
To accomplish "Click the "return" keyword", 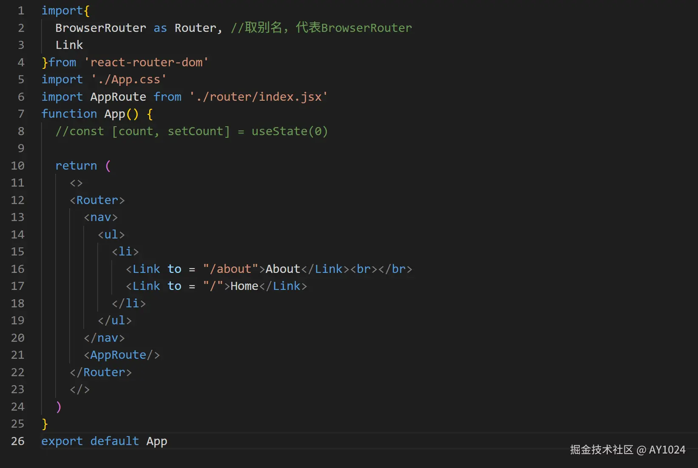I will coord(76,166).
